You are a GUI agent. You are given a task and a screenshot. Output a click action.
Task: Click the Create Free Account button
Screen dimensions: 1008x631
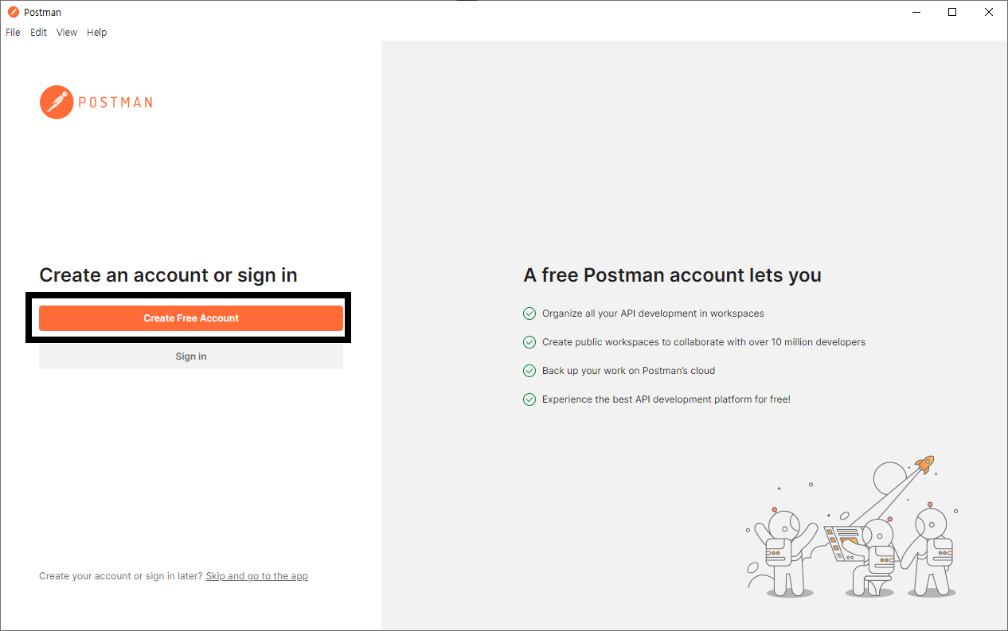click(x=190, y=317)
